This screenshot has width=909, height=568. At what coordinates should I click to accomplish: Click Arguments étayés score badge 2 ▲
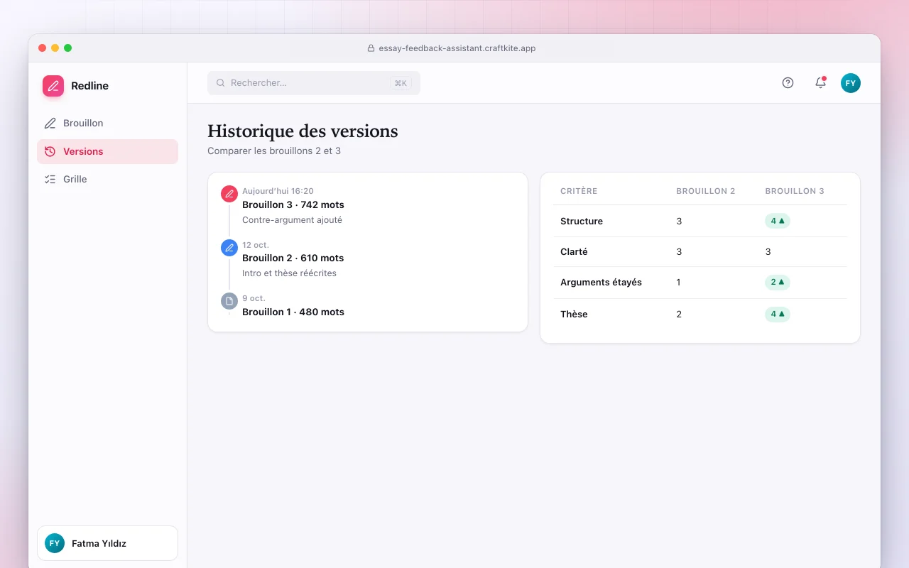pos(778,282)
